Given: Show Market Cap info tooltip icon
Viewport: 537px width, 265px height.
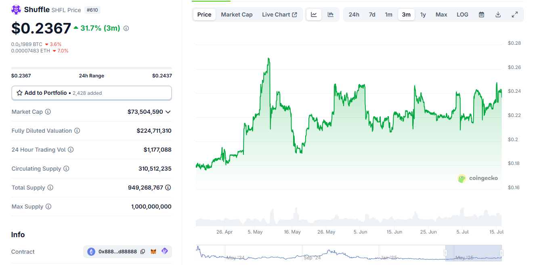Looking at the screenshot, I should click(x=48, y=112).
